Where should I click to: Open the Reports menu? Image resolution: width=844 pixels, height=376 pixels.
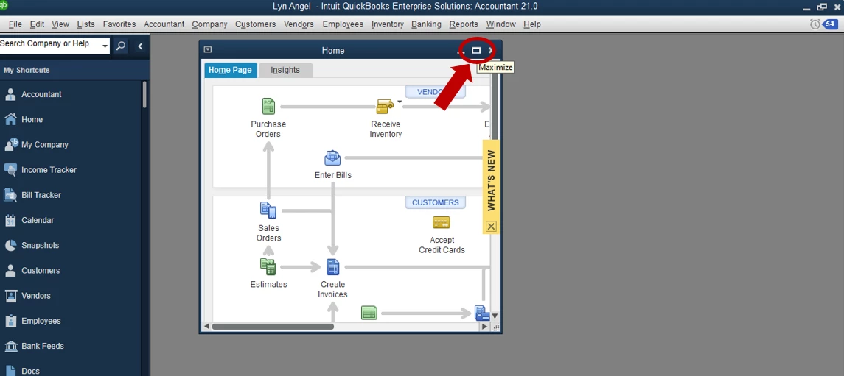pyautogui.click(x=464, y=24)
